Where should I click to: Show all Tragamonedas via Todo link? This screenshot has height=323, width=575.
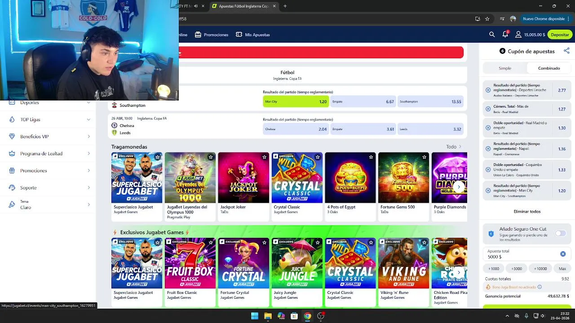(454, 147)
